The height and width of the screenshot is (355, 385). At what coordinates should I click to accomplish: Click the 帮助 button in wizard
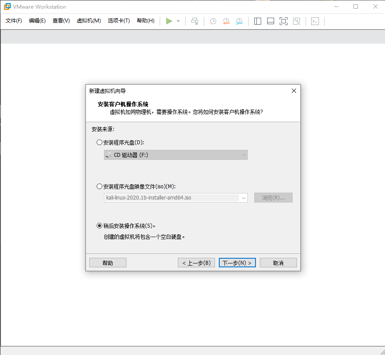tap(108, 263)
